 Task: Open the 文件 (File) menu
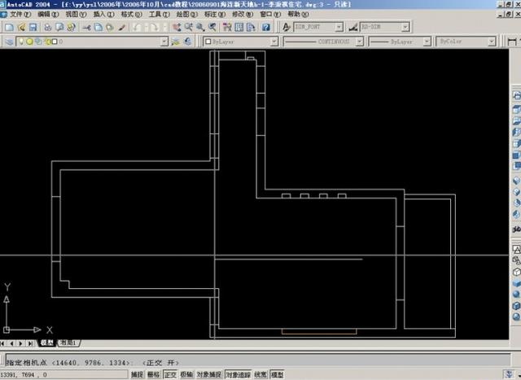20,15
